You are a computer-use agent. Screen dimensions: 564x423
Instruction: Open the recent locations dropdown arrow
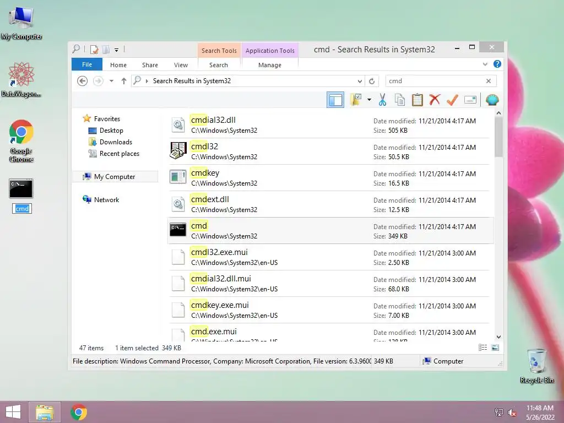111,81
